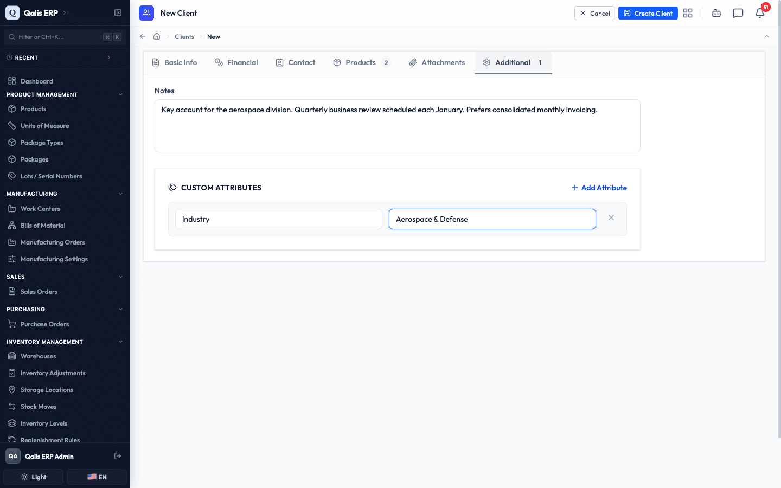Screen dimensions: 781x488
Task: Switch language with EN button
Action: click(x=97, y=477)
